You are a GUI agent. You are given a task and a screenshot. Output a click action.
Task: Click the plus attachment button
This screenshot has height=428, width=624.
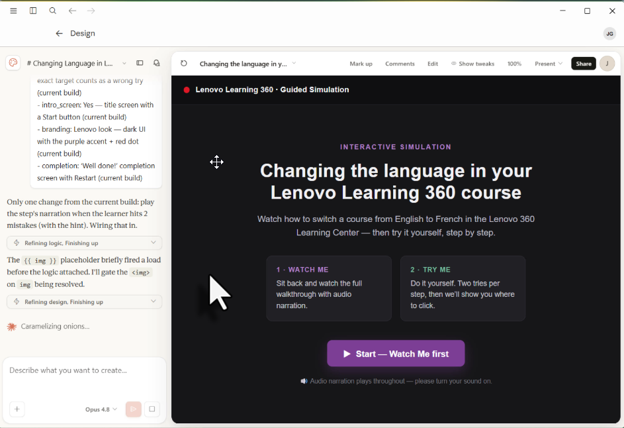17,409
